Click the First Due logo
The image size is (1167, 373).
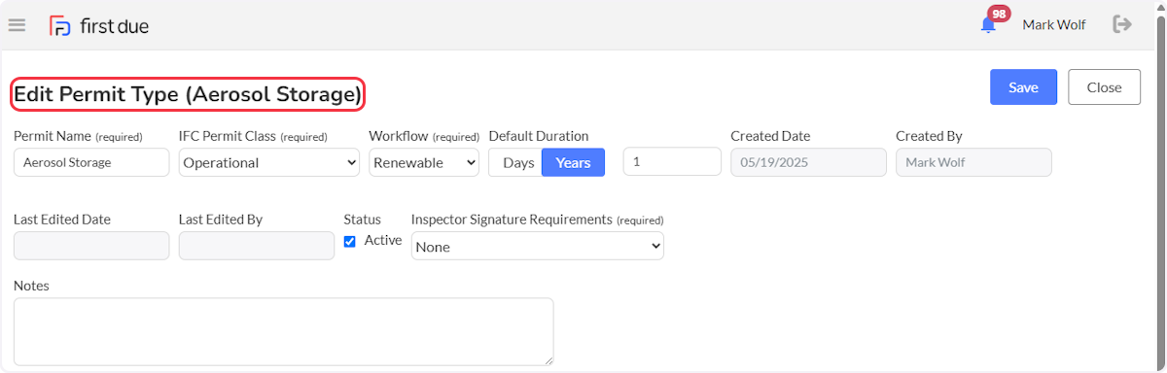(x=99, y=25)
